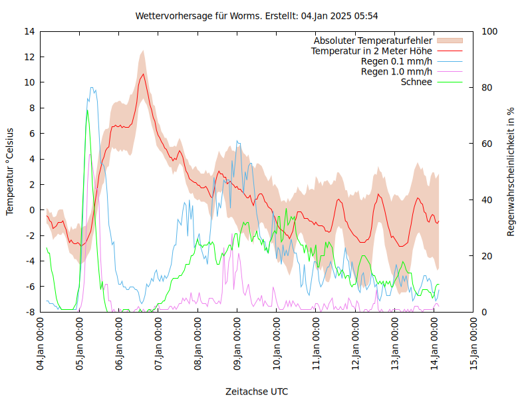Click the peach Temperaturfehler legend color box

click(449, 41)
